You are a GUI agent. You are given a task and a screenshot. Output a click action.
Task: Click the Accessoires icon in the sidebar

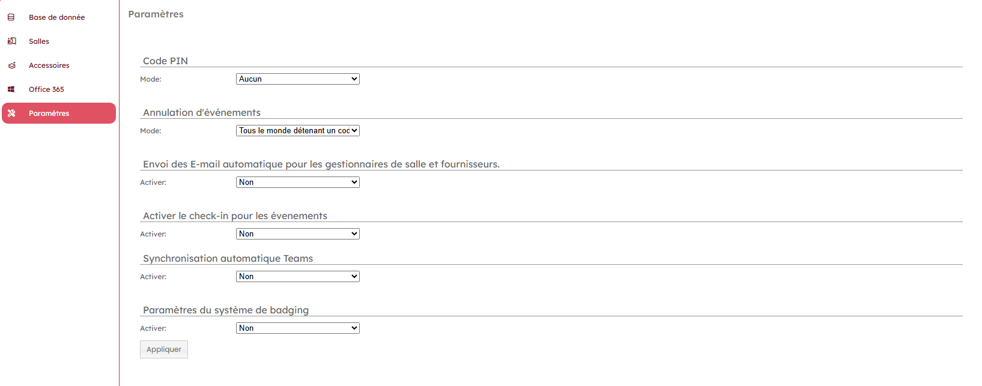pos(11,65)
